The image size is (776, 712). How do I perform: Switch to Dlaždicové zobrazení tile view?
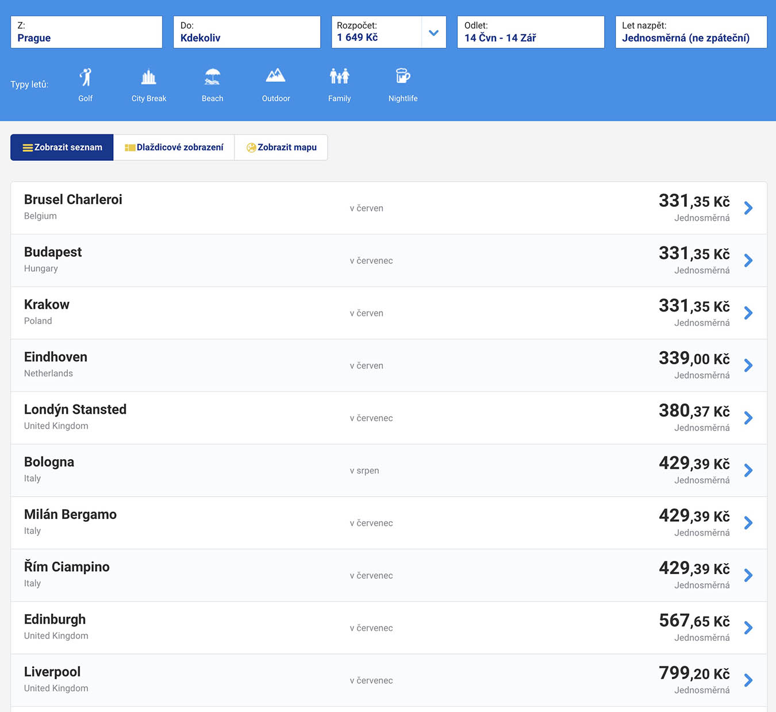pyautogui.click(x=174, y=148)
